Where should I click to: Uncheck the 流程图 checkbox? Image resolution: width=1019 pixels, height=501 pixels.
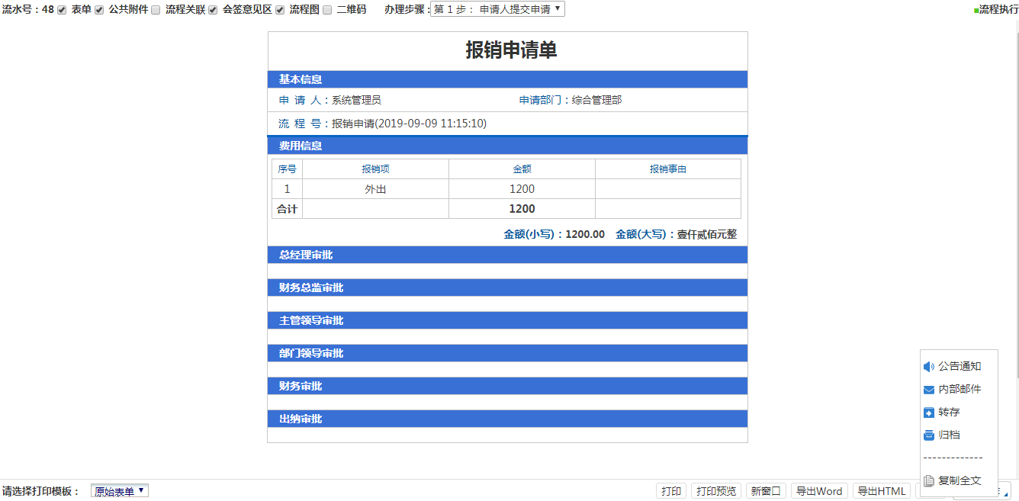tap(280, 10)
